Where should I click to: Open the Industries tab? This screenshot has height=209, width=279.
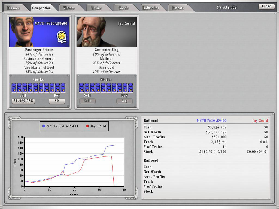pos(151,8)
